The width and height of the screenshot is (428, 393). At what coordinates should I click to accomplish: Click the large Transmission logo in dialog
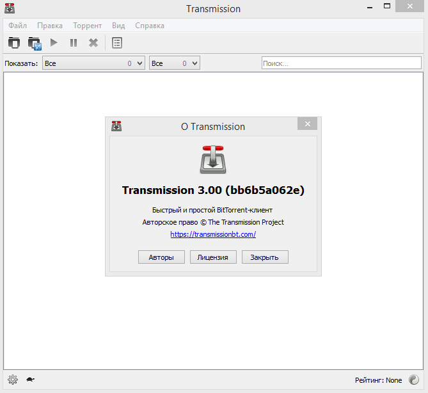213,159
